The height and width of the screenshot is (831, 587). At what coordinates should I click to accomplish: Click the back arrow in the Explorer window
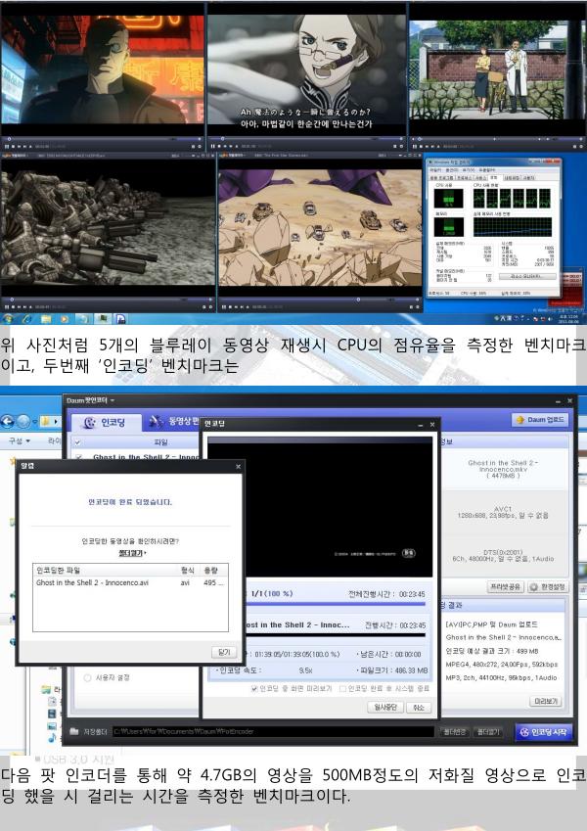[8, 422]
